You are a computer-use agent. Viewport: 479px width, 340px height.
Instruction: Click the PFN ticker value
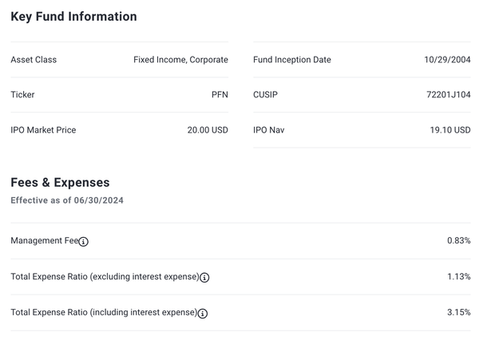click(220, 95)
